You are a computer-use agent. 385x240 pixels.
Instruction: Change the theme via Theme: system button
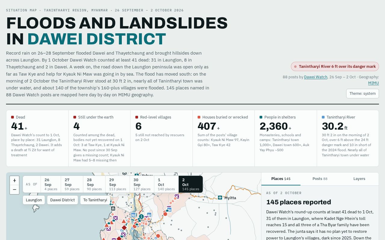click(362, 94)
